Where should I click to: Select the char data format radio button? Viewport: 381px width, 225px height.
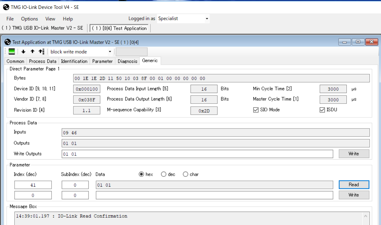pos(185,174)
